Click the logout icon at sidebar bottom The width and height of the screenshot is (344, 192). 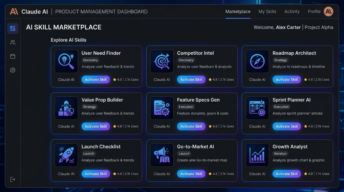(x=13, y=179)
